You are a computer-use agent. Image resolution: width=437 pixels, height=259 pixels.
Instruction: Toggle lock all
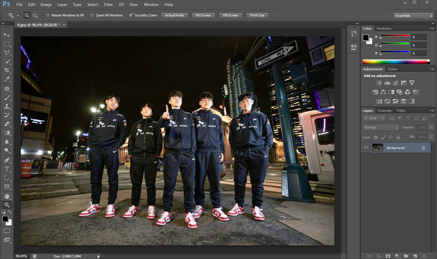tap(398, 137)
